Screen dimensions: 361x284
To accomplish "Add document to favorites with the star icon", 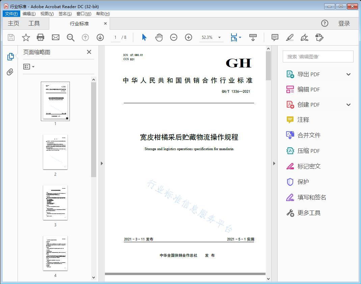I will (x=26, y=37).
